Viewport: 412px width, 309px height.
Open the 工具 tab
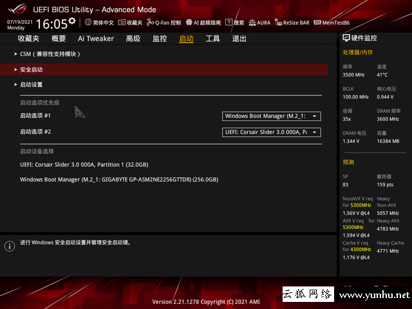213,39
